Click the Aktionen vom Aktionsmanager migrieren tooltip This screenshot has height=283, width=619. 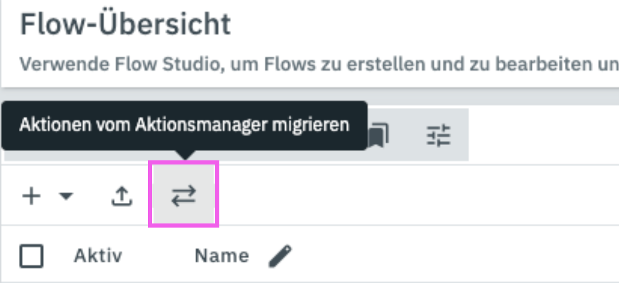tap(184, 125)
